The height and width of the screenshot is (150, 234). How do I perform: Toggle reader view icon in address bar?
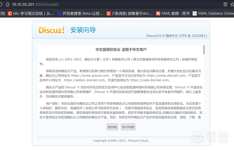click(225, 5)
